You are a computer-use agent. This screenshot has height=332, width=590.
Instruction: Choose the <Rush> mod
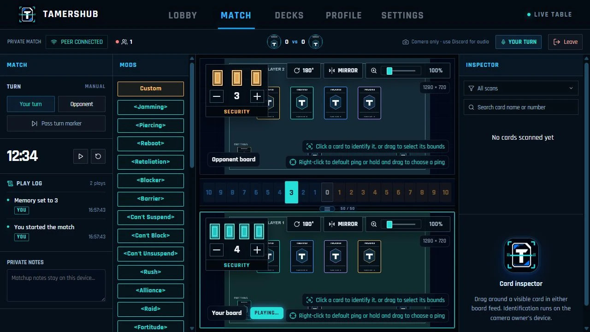pyautogui.click(x=151, y=272)
